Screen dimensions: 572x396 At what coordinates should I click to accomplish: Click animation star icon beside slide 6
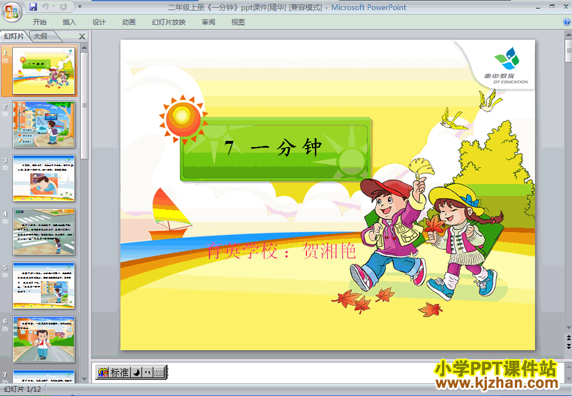[x=5, y=329]
